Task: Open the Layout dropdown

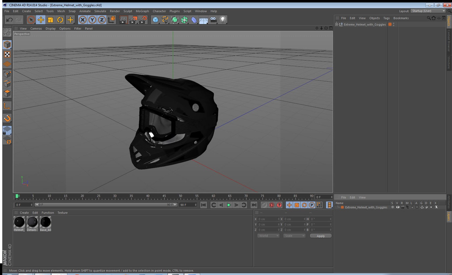Action: (x=428, y=11)
